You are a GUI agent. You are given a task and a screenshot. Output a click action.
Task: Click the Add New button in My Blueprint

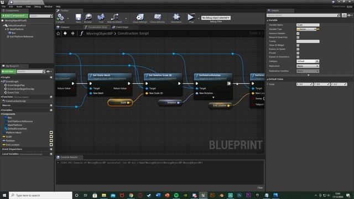9,71
